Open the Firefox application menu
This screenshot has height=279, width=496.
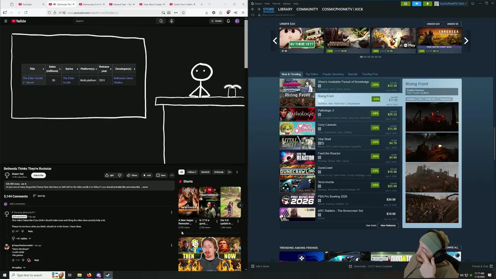click(243, 12)
